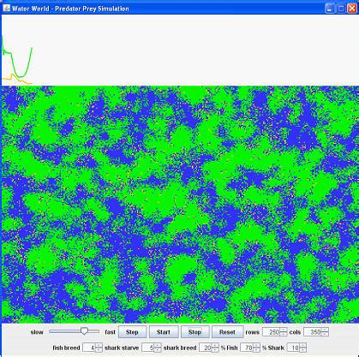Reset the simulation grid
The height and width of the screenshot is (357, 359).
click(227, 332)
